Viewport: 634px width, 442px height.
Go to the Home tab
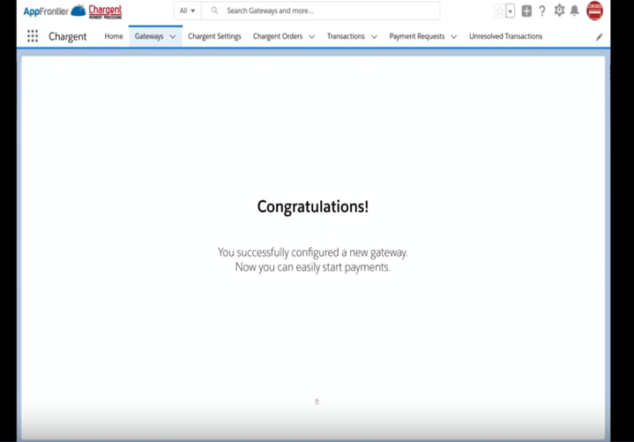(114, 36)
